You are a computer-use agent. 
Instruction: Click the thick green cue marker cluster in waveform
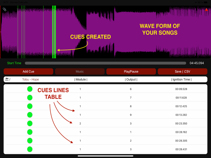coord(54,32)
